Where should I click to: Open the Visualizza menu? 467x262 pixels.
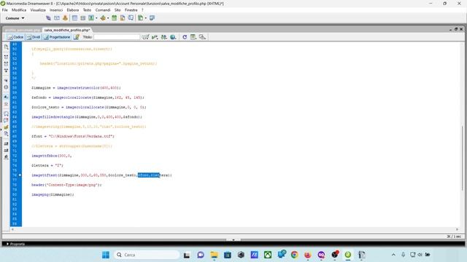[38, 9]
